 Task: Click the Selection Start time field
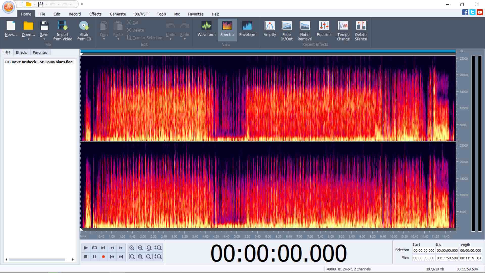point(424,251)
